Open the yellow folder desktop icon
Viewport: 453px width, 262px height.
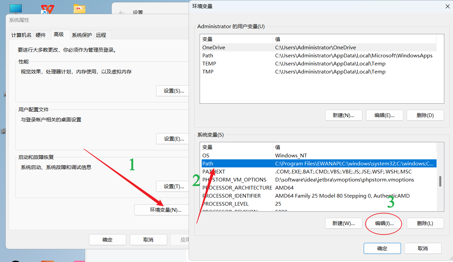coord(79,8)
